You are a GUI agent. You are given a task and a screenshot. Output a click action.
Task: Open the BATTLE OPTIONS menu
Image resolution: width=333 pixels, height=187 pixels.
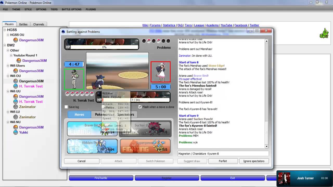tap(72, 9)
